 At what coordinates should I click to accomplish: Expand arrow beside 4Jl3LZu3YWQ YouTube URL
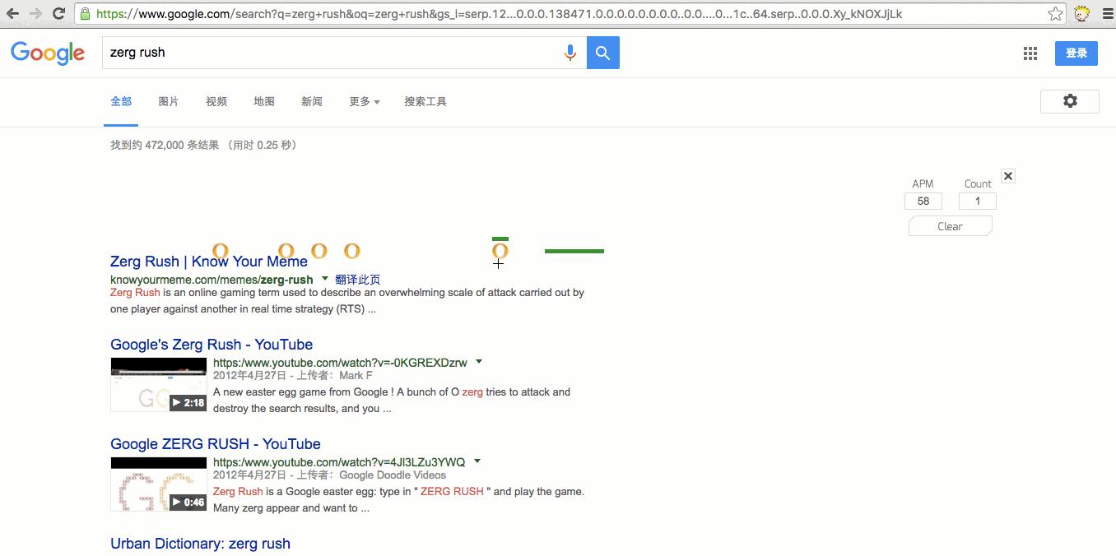pos(477,461)
